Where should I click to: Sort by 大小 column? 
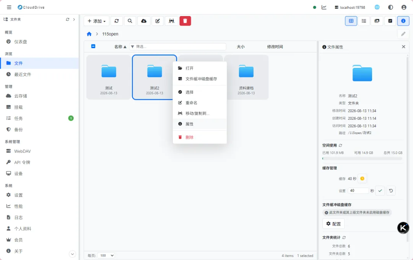point(241,47)
